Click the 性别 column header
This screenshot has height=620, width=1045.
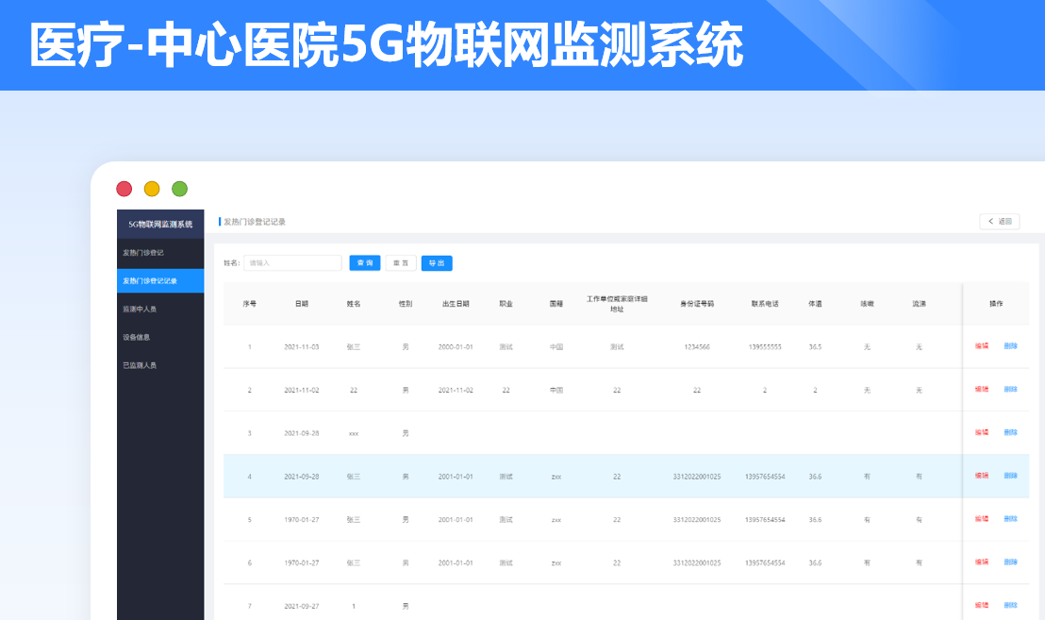click(406, 303)
